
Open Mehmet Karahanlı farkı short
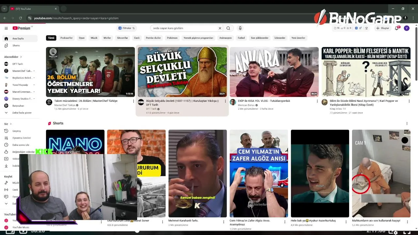[198, 173]
